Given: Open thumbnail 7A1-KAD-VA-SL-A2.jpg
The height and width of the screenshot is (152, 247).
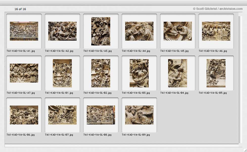Looking at the screenshot, I should click(62, 31).
